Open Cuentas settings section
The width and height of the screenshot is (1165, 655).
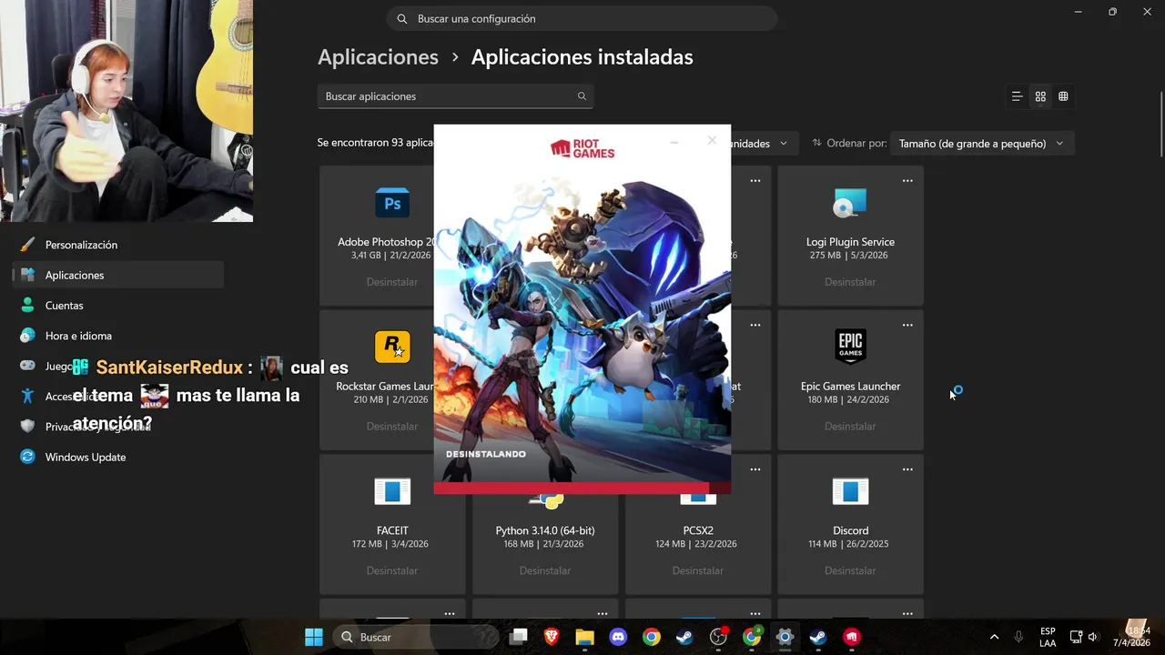(118, 306)
